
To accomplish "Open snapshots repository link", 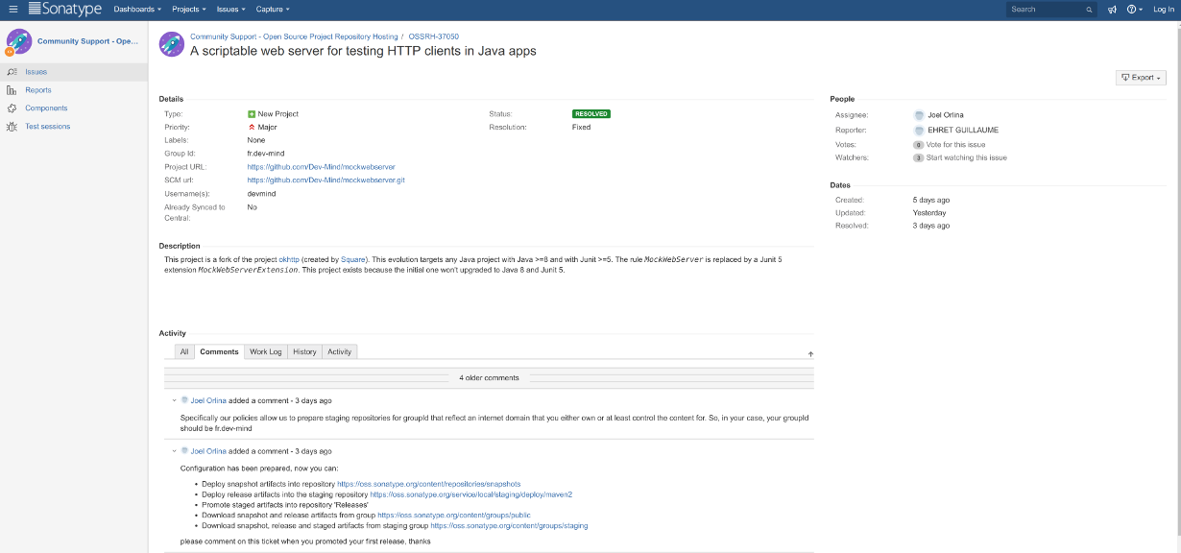I will [428, 484].
